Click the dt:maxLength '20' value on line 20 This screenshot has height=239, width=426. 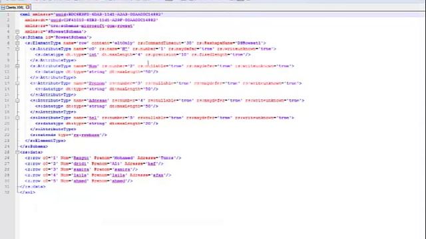point(148,123)
